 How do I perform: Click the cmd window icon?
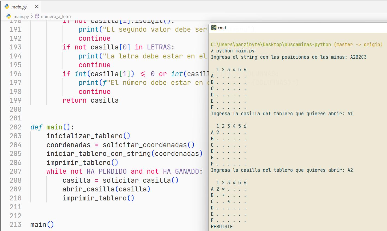pos(214,28)
